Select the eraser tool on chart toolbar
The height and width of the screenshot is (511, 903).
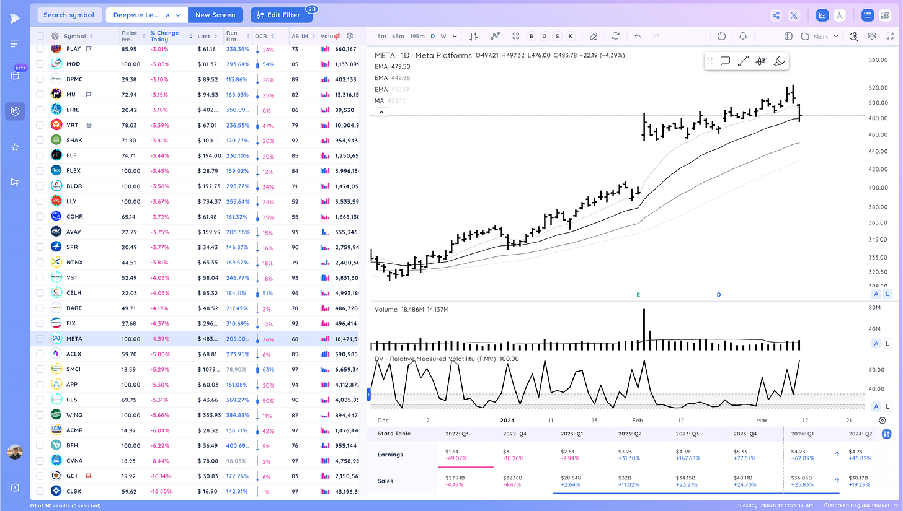[x=594, y=37]
